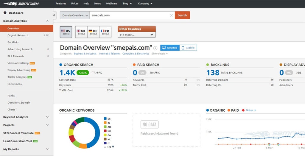
Task: Open Features in the top navigation
Action: click(61, 4)
